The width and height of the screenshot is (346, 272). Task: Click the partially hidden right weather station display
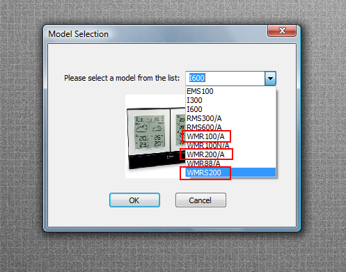[178, 130]
